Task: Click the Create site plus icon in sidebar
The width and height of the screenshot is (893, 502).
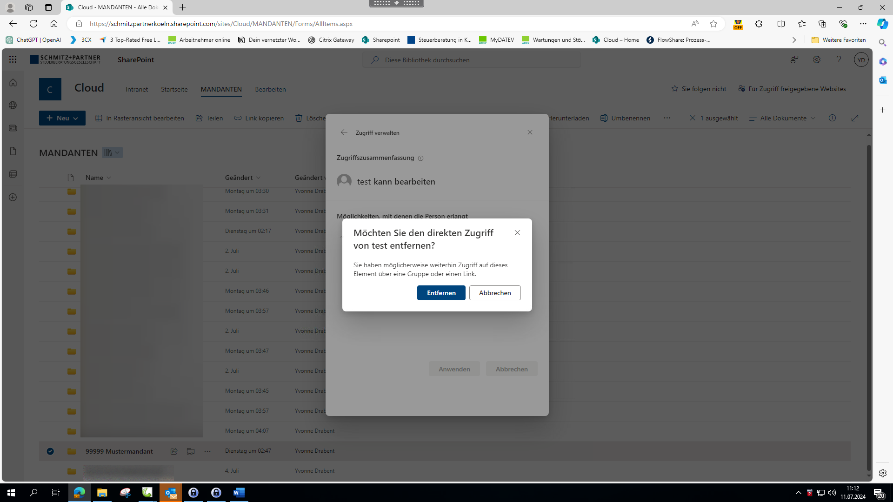Action: (13, 197)
